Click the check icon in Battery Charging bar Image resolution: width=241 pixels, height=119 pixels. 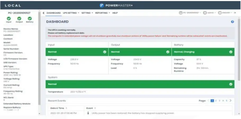point(231,52)
